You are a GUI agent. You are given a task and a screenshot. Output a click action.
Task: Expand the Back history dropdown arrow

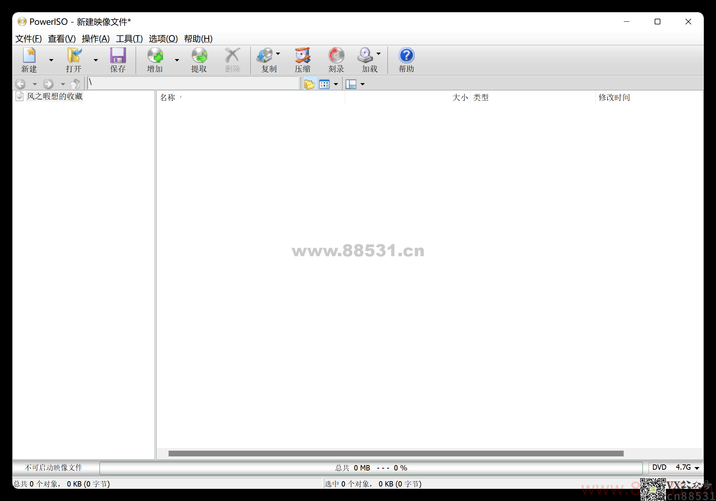pyautogui.click(x=35, y=84)
